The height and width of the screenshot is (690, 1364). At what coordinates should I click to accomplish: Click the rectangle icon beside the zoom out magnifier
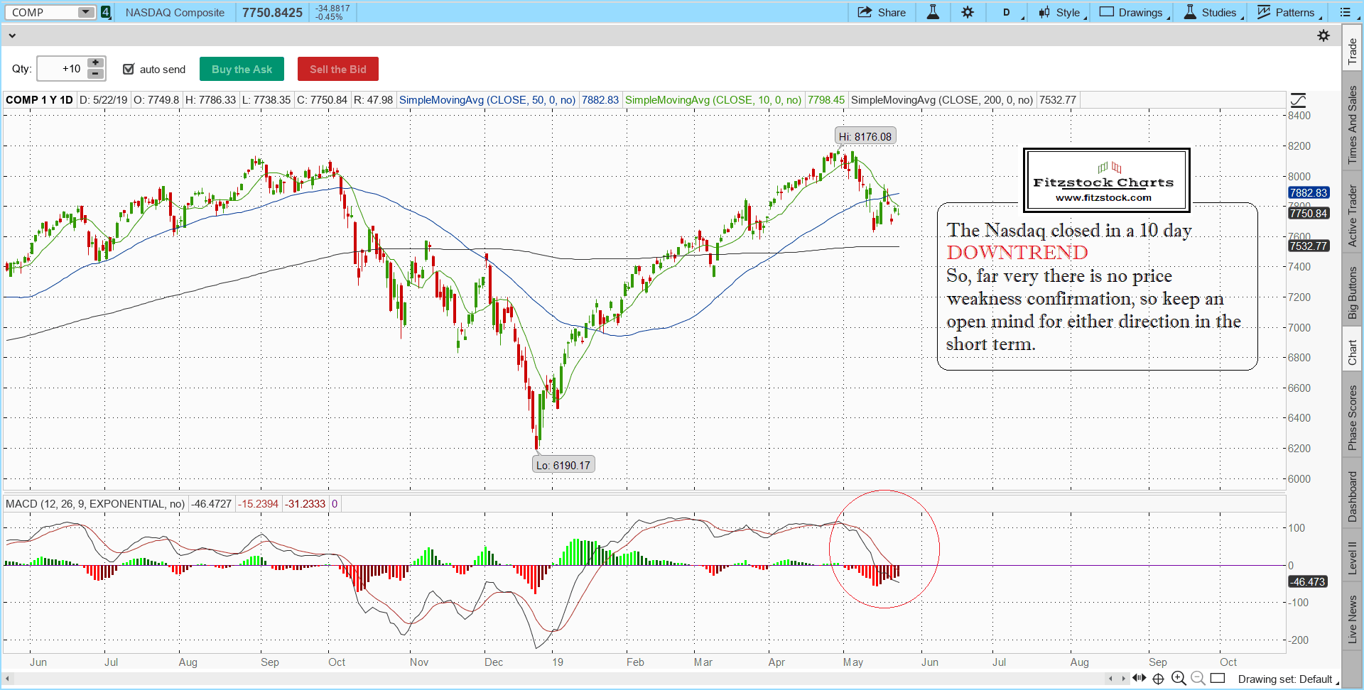click(1218, 678)
